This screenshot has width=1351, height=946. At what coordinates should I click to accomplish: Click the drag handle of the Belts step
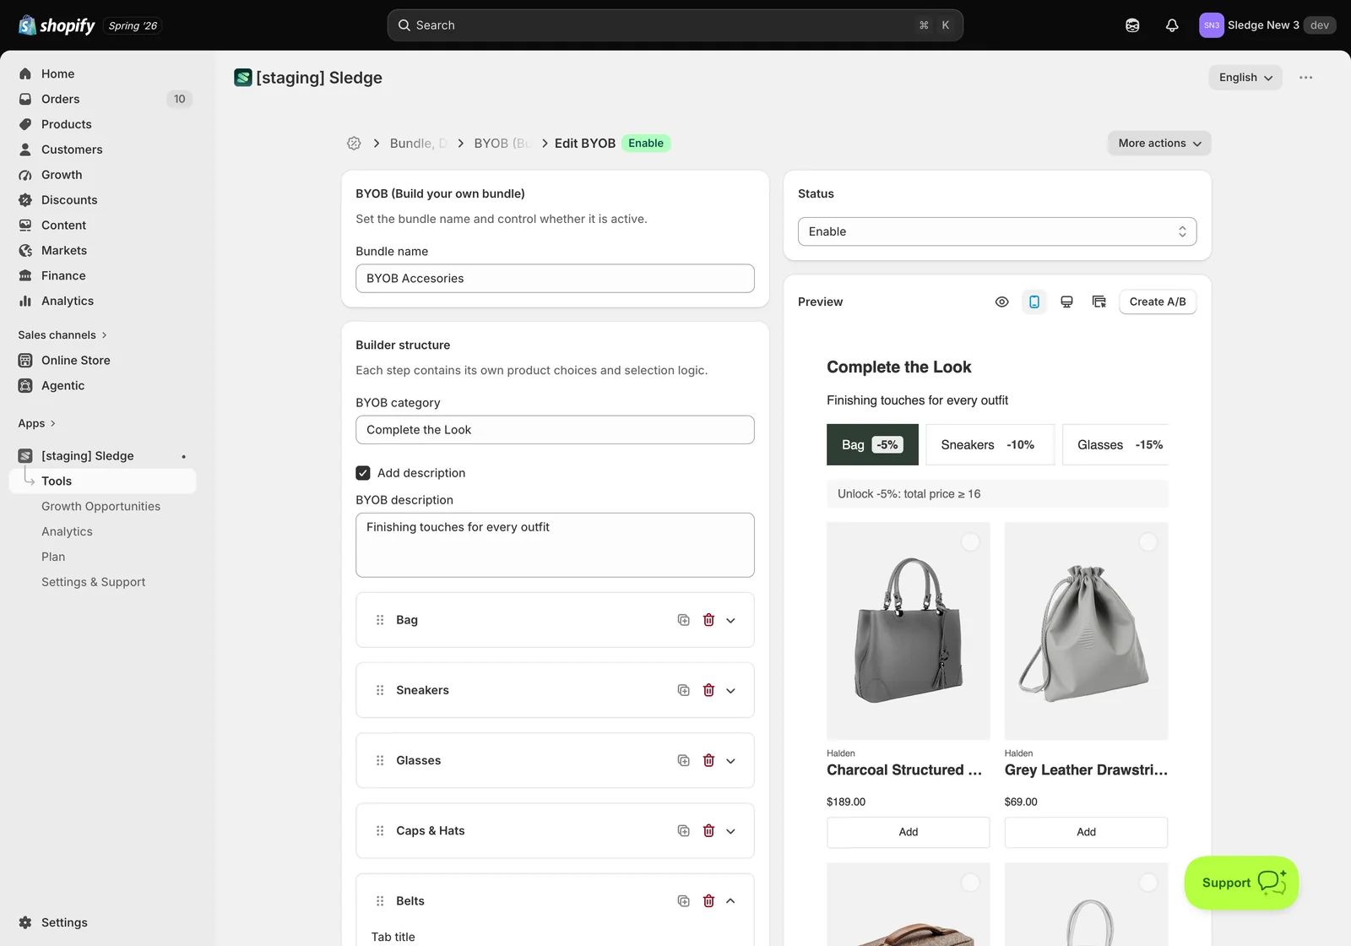click(x=380, y=901)
